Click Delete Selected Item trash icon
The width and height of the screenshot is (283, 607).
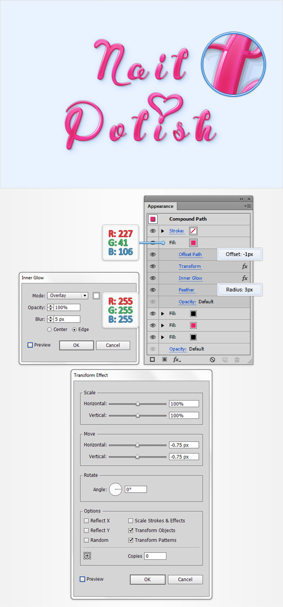click(x=237, y=359)
